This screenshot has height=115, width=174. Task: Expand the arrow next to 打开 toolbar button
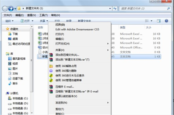point(32,21)
